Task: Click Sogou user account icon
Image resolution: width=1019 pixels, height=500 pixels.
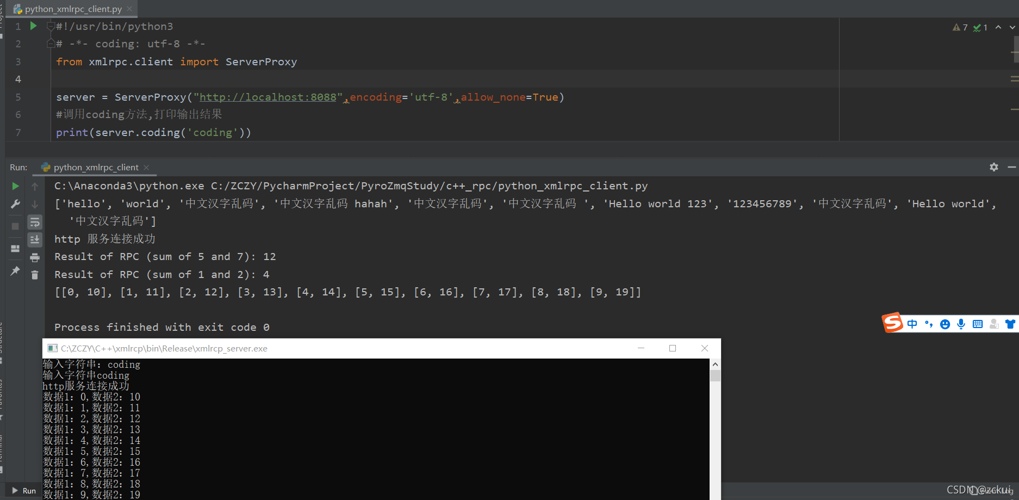Action: (994, 324)
